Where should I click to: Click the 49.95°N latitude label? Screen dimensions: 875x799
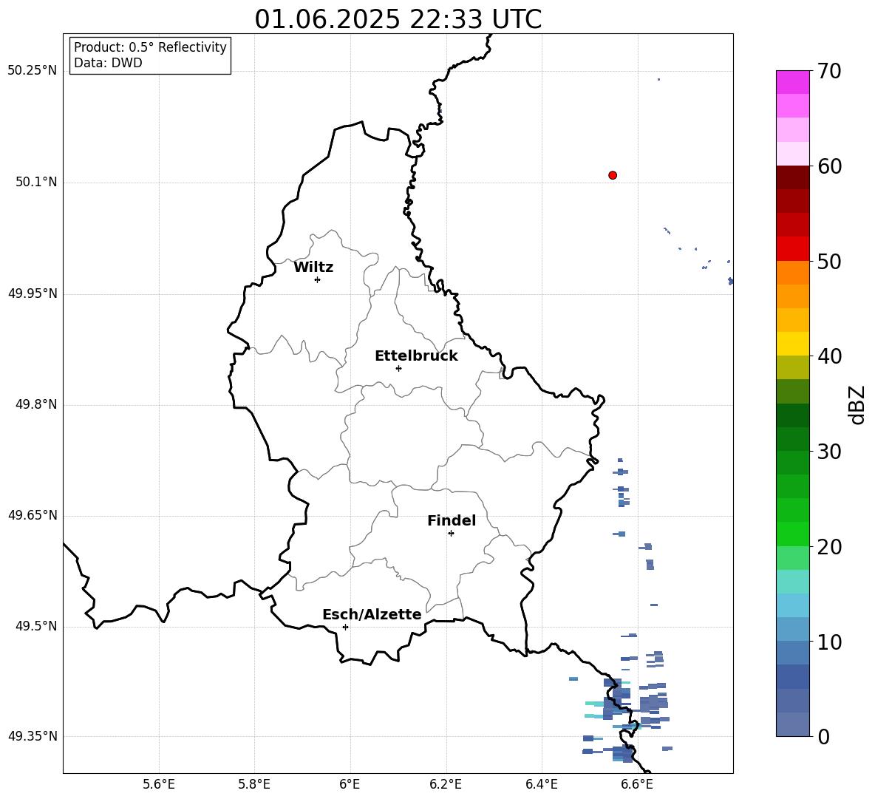click(33, 293)
